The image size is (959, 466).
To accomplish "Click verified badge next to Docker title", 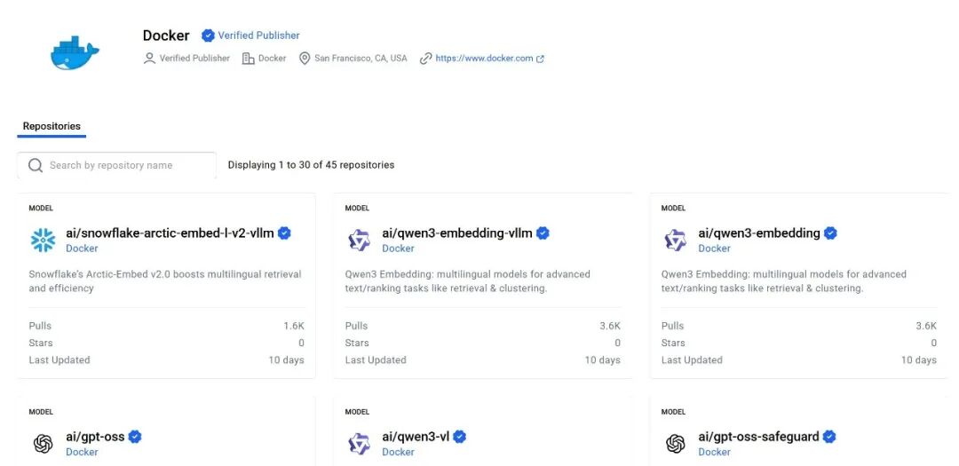I will pyautogui.click(x=208, y=36).
